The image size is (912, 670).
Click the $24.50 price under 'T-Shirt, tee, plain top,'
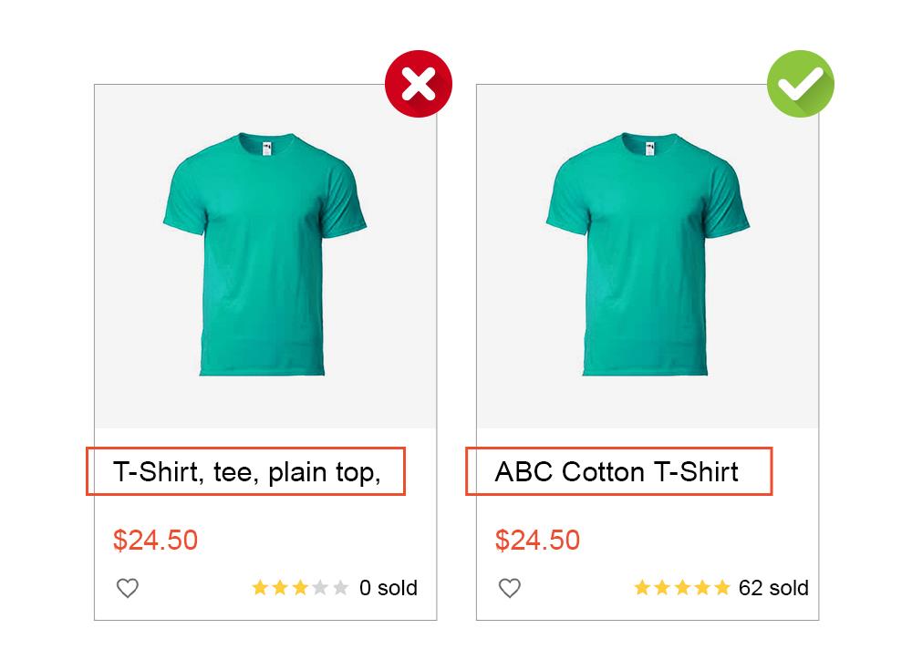[155, 540]
